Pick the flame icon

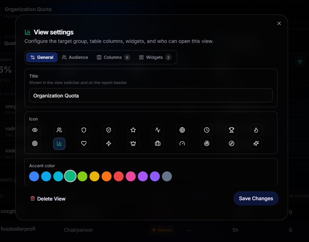click(x=256, y=130)
